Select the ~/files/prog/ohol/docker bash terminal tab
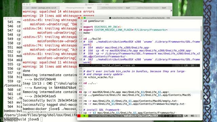The width and height of the screenshot is (217, 122). click(x=78, y=8)
